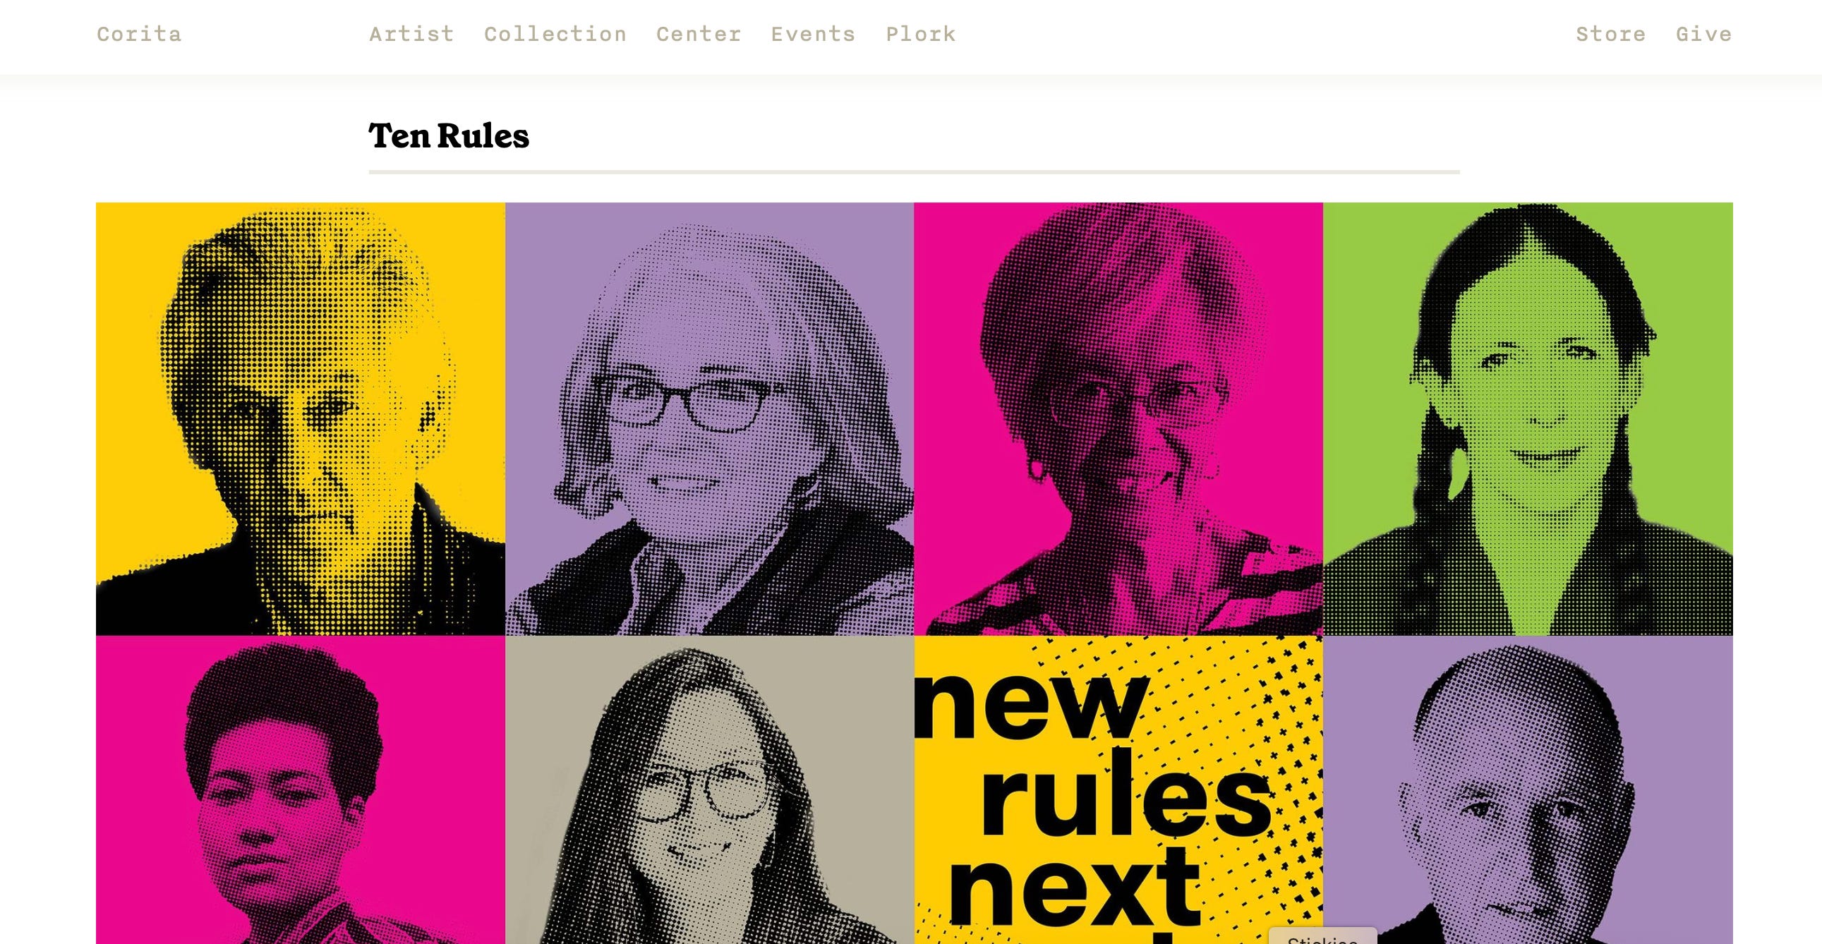Click the Give link
Screen dimensions: 1822x944
tap(1704, 34)
